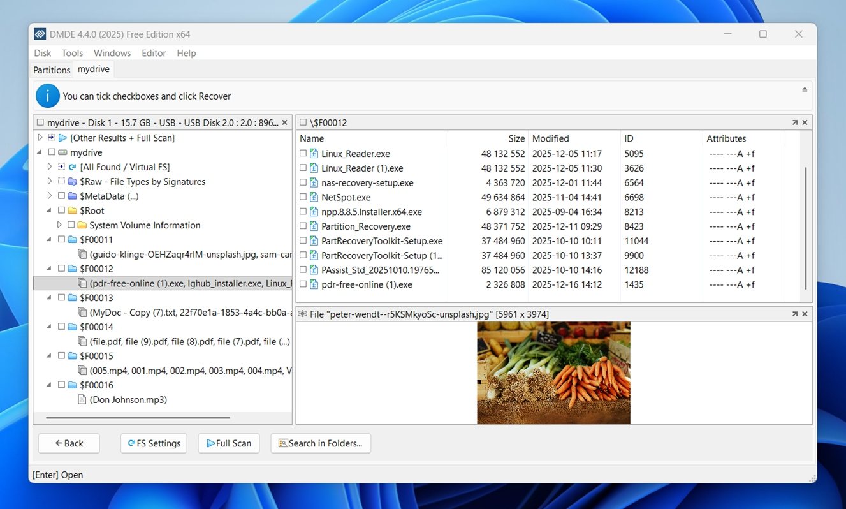Click the Search in Folders button
846x509 pixels.
point(321,443)
